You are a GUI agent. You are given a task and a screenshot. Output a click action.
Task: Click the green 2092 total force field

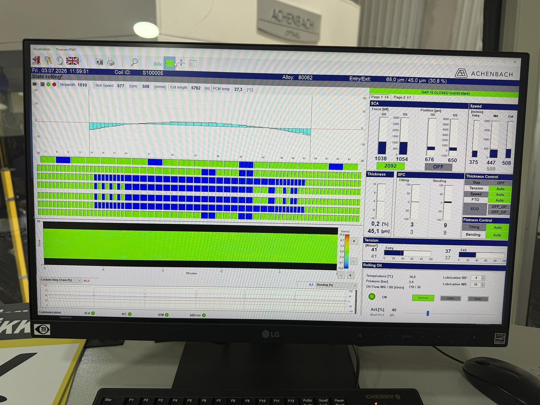390,166
